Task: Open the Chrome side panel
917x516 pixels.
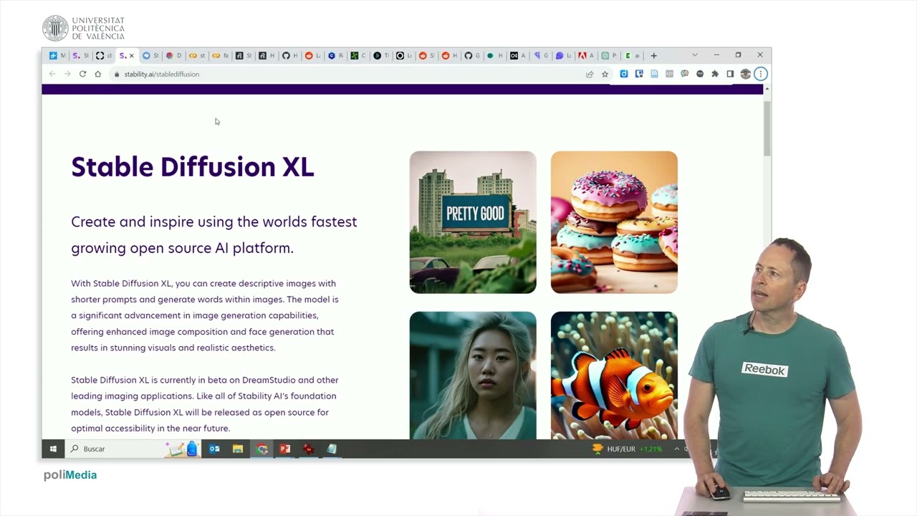Action: [730, 74]
